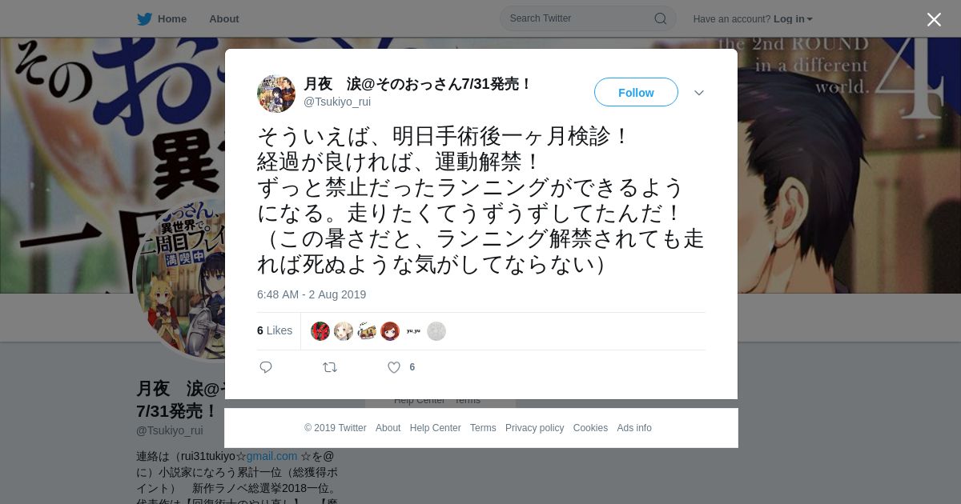Open tweet author's profile avatar
This screenshot has height=504, width=961.
coord(276,94)
